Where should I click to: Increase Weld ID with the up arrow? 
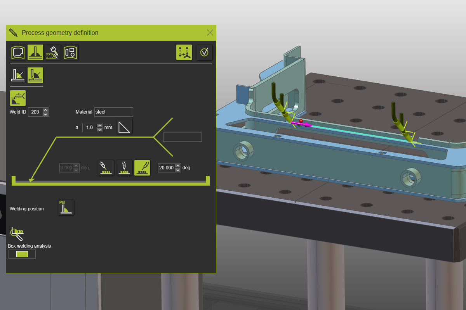(45, 110)
